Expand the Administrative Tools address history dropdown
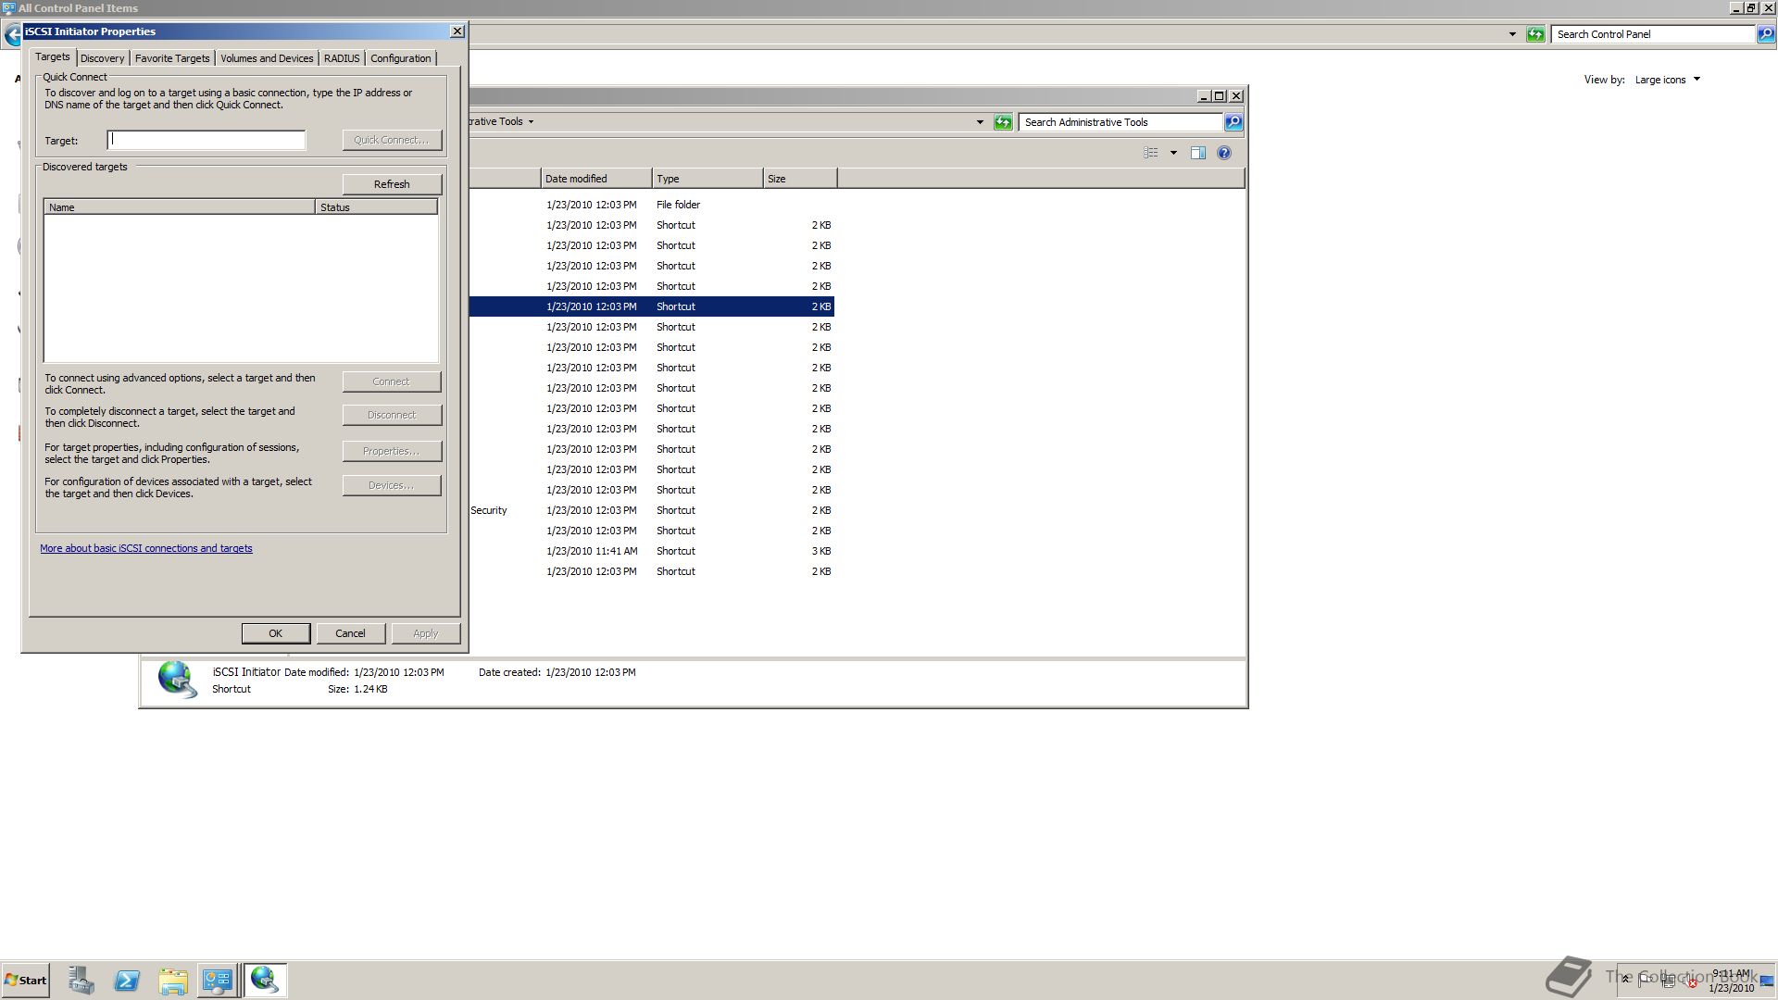Viewport: 1778px width, 1000px height. (x=980, y=122)
